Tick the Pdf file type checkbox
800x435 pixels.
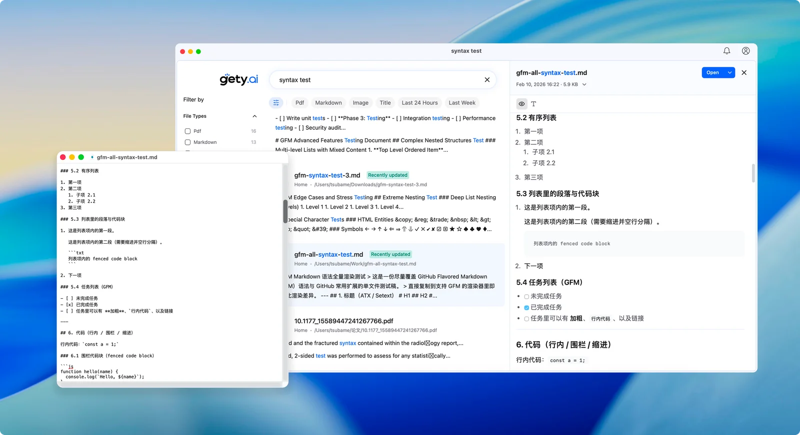coord(187,131)
